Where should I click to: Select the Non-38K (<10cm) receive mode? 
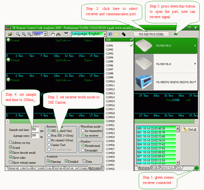(x=49, y=135)
